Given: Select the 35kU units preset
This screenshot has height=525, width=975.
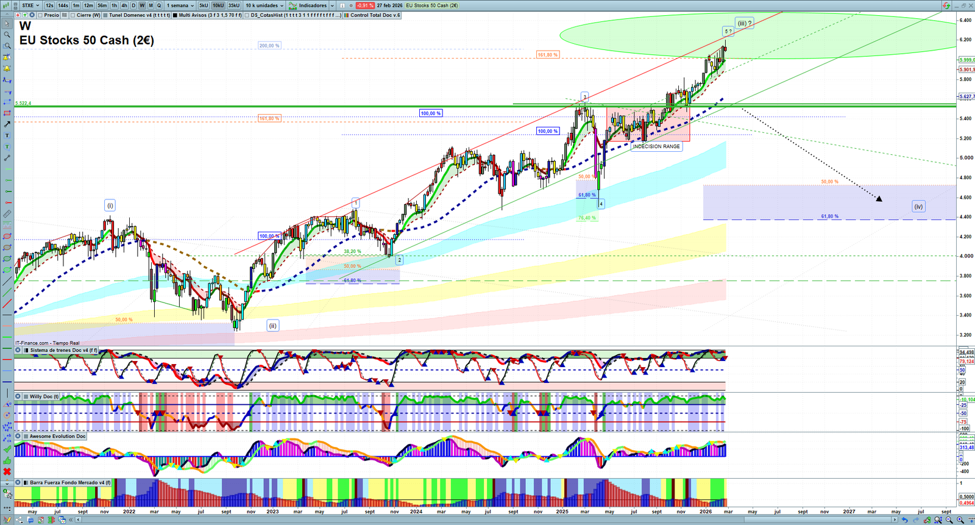Looking at the screenshot, I should point(234,5).
